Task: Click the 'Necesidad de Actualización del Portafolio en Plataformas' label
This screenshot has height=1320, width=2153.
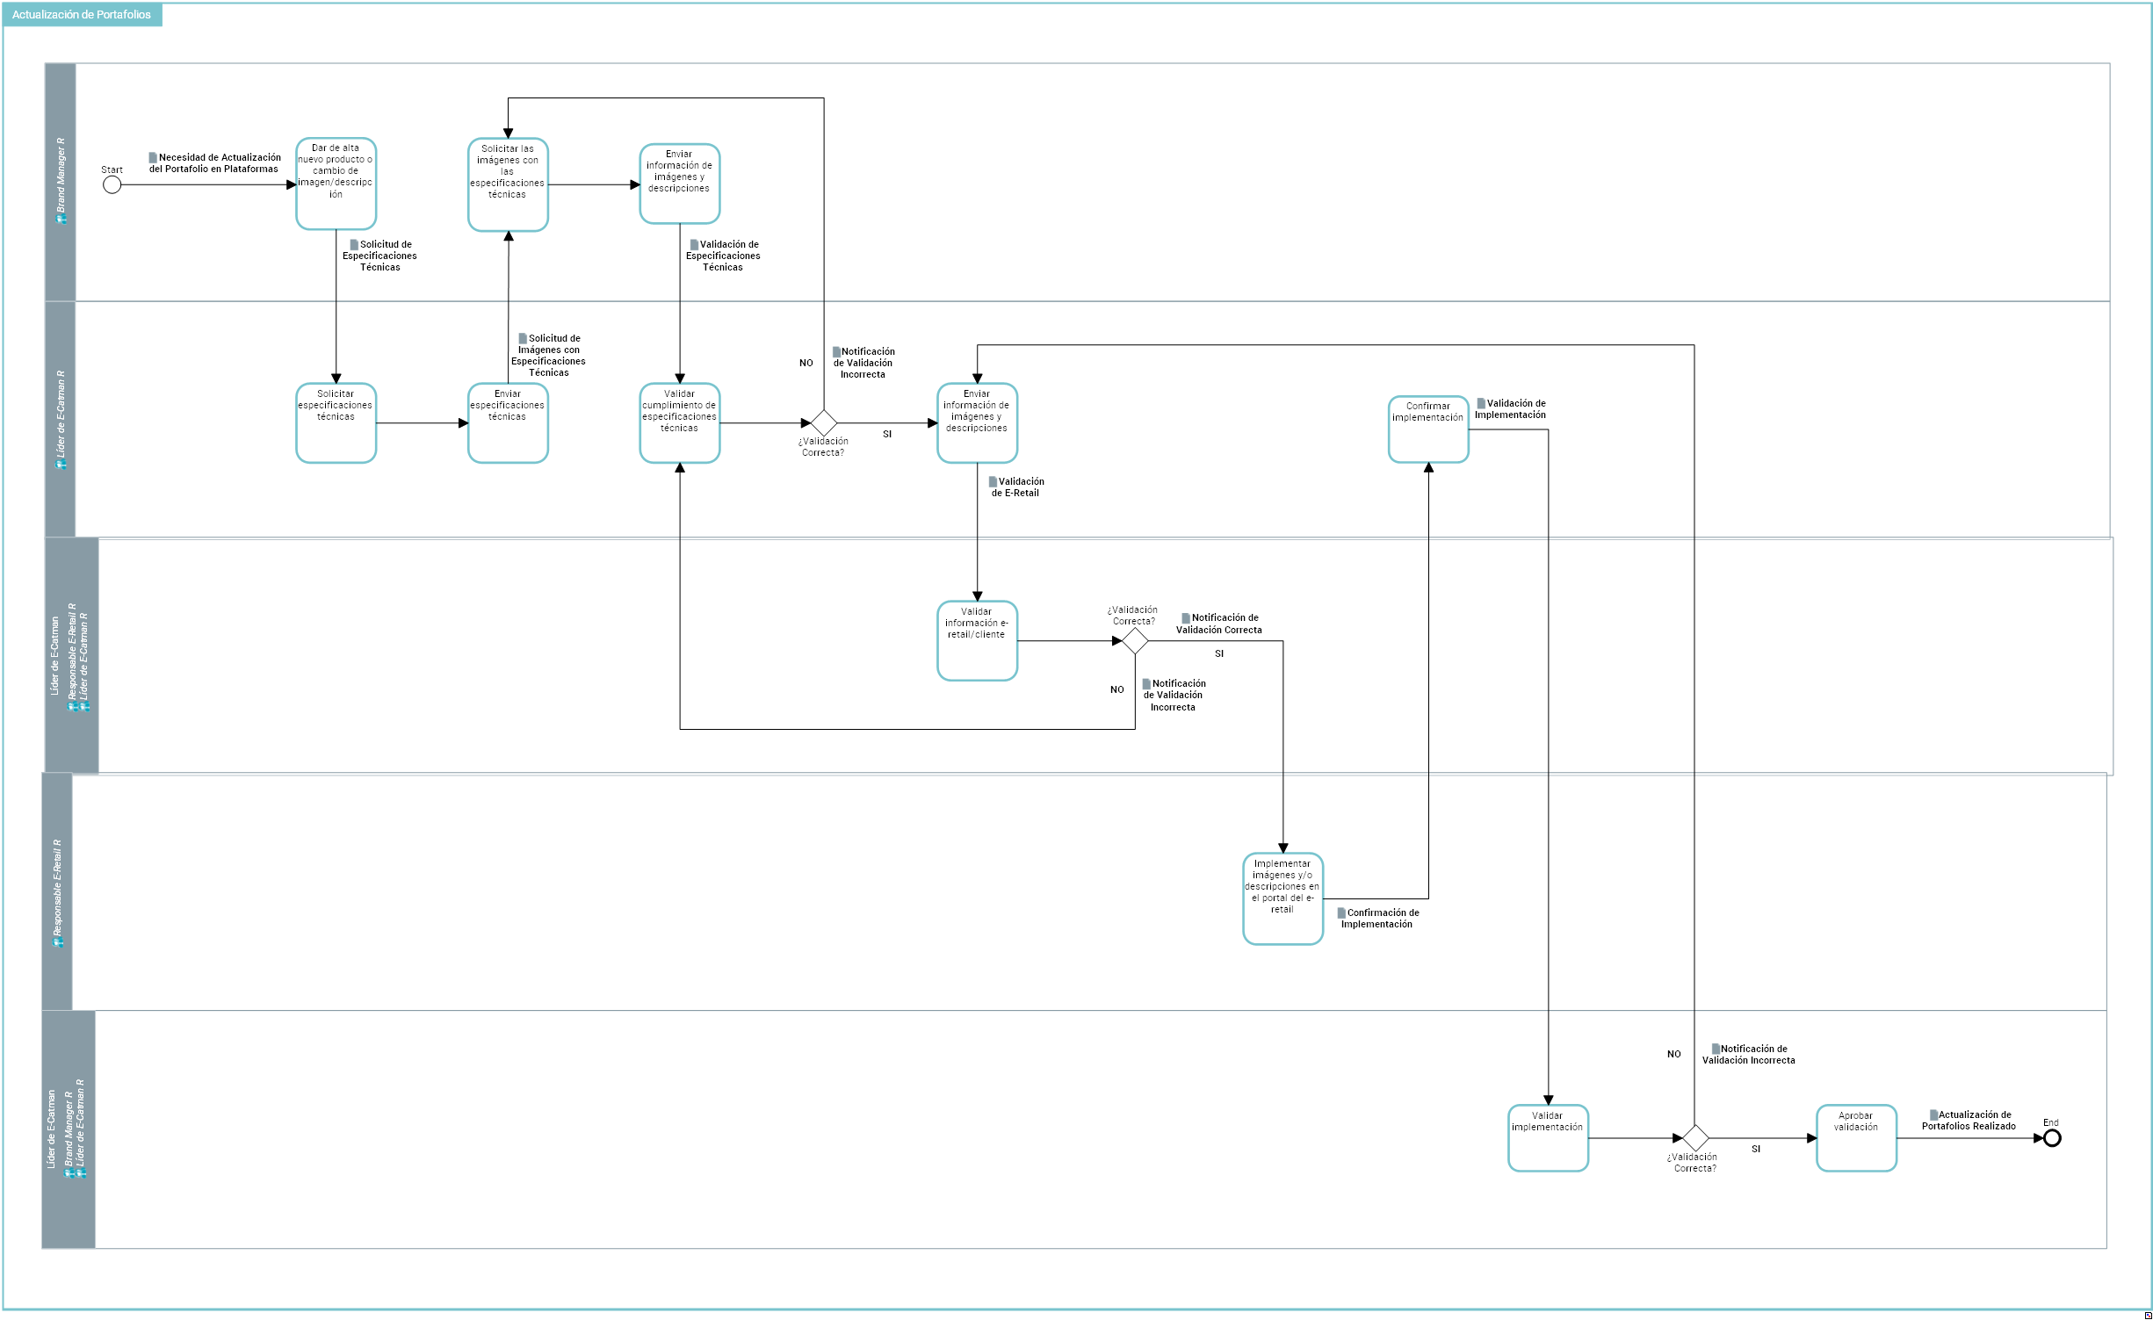Action: (x=215, y=163)
